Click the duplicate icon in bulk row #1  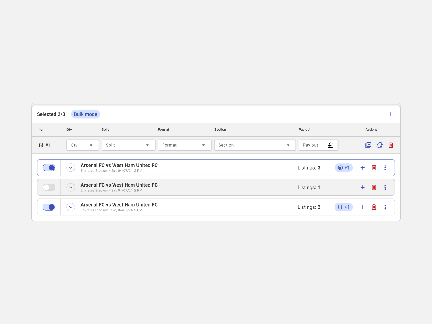pyautogui.click(x=368, y=145)
